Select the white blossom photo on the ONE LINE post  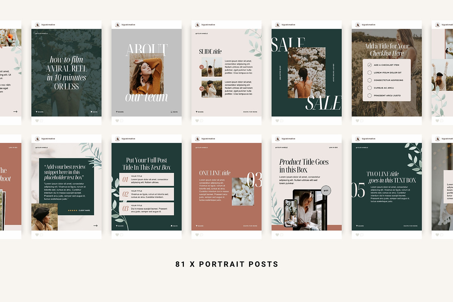[x=243, y=191]
